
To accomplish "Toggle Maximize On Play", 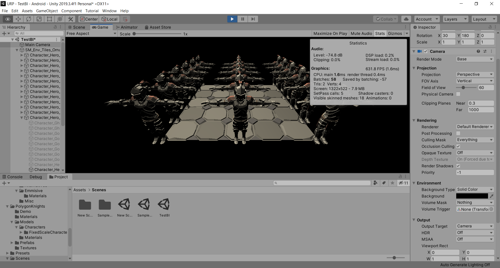I will 330,34.
